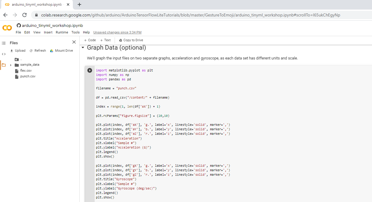Add a new Code cell

(x=90, y=40)
